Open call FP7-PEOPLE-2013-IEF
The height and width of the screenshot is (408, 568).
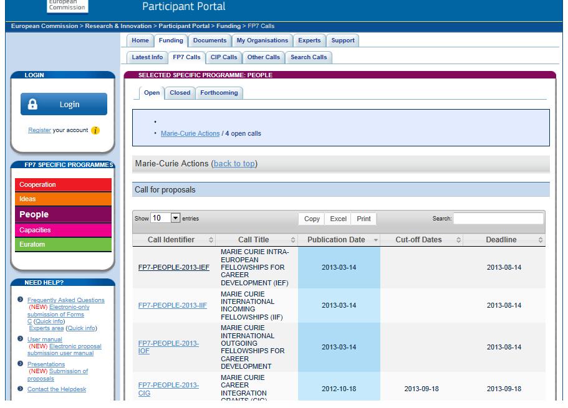click(x=174, y=267)
